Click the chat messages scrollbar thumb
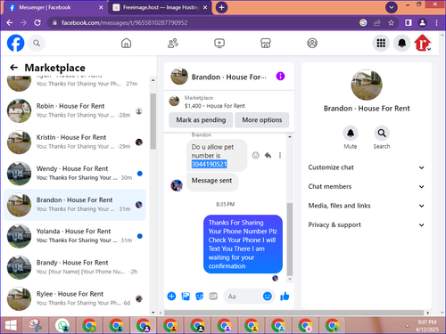This screenshot has width=446, height=334. click(x=290, y=240)
